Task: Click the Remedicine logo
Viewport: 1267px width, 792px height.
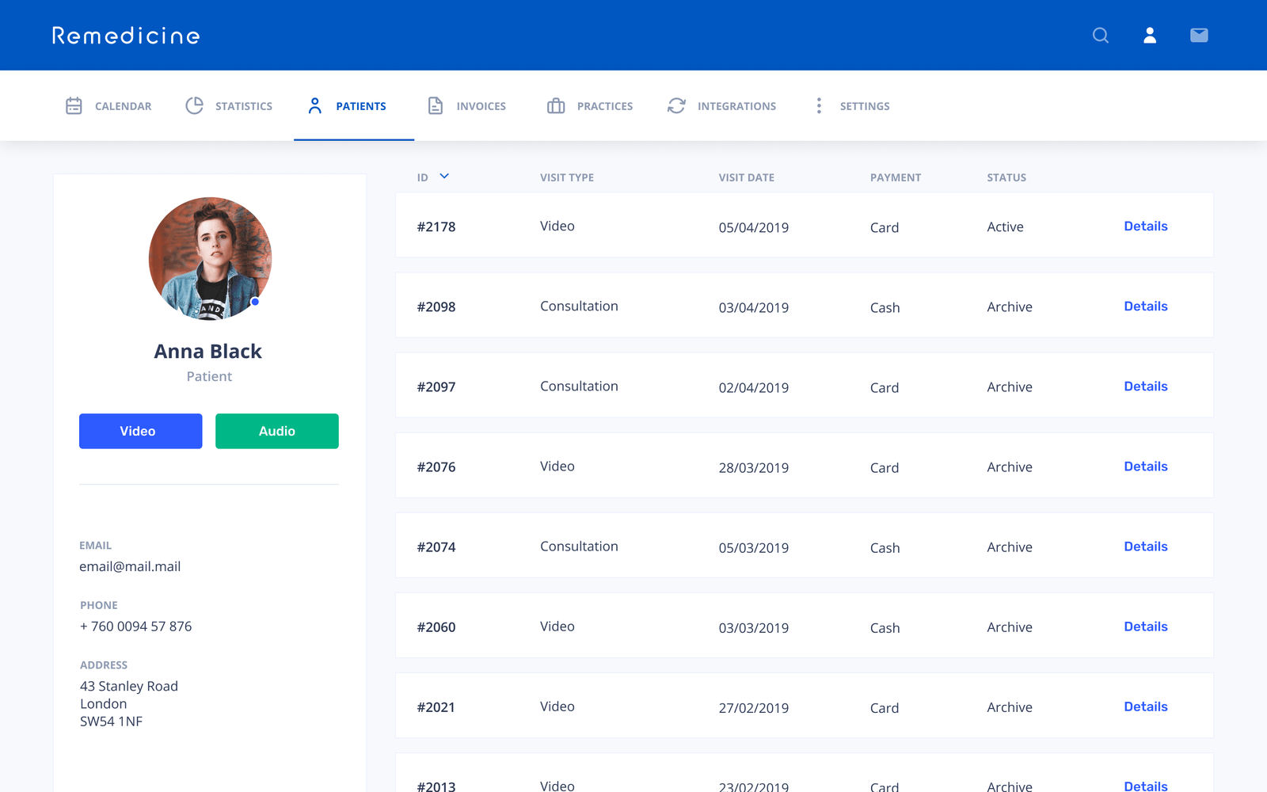Action: (x=126, y=36)
